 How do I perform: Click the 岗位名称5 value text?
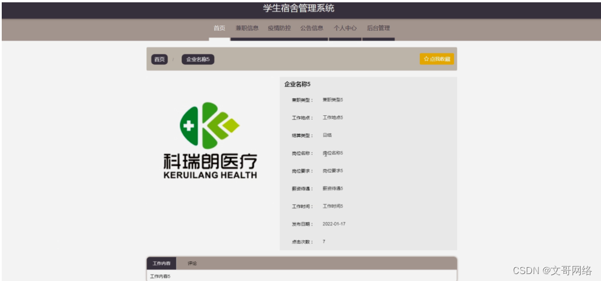click(x=333, y=153)
